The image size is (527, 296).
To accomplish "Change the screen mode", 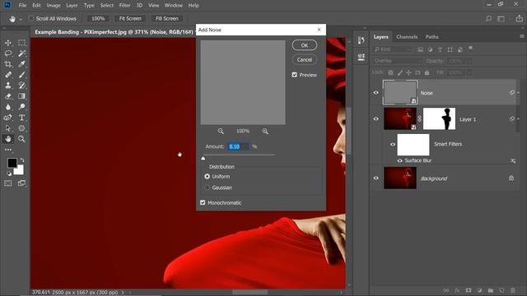I will (x=22, y=183).
